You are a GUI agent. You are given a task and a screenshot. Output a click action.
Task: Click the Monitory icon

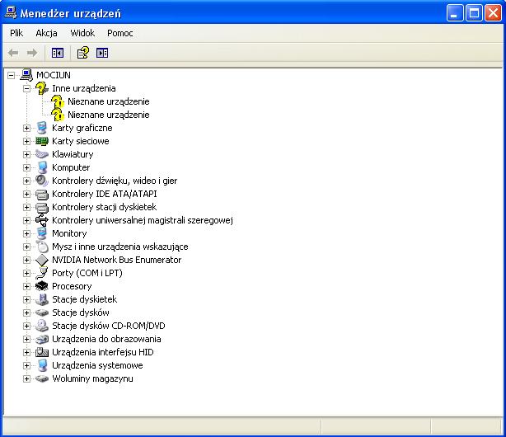pos(42,233)
